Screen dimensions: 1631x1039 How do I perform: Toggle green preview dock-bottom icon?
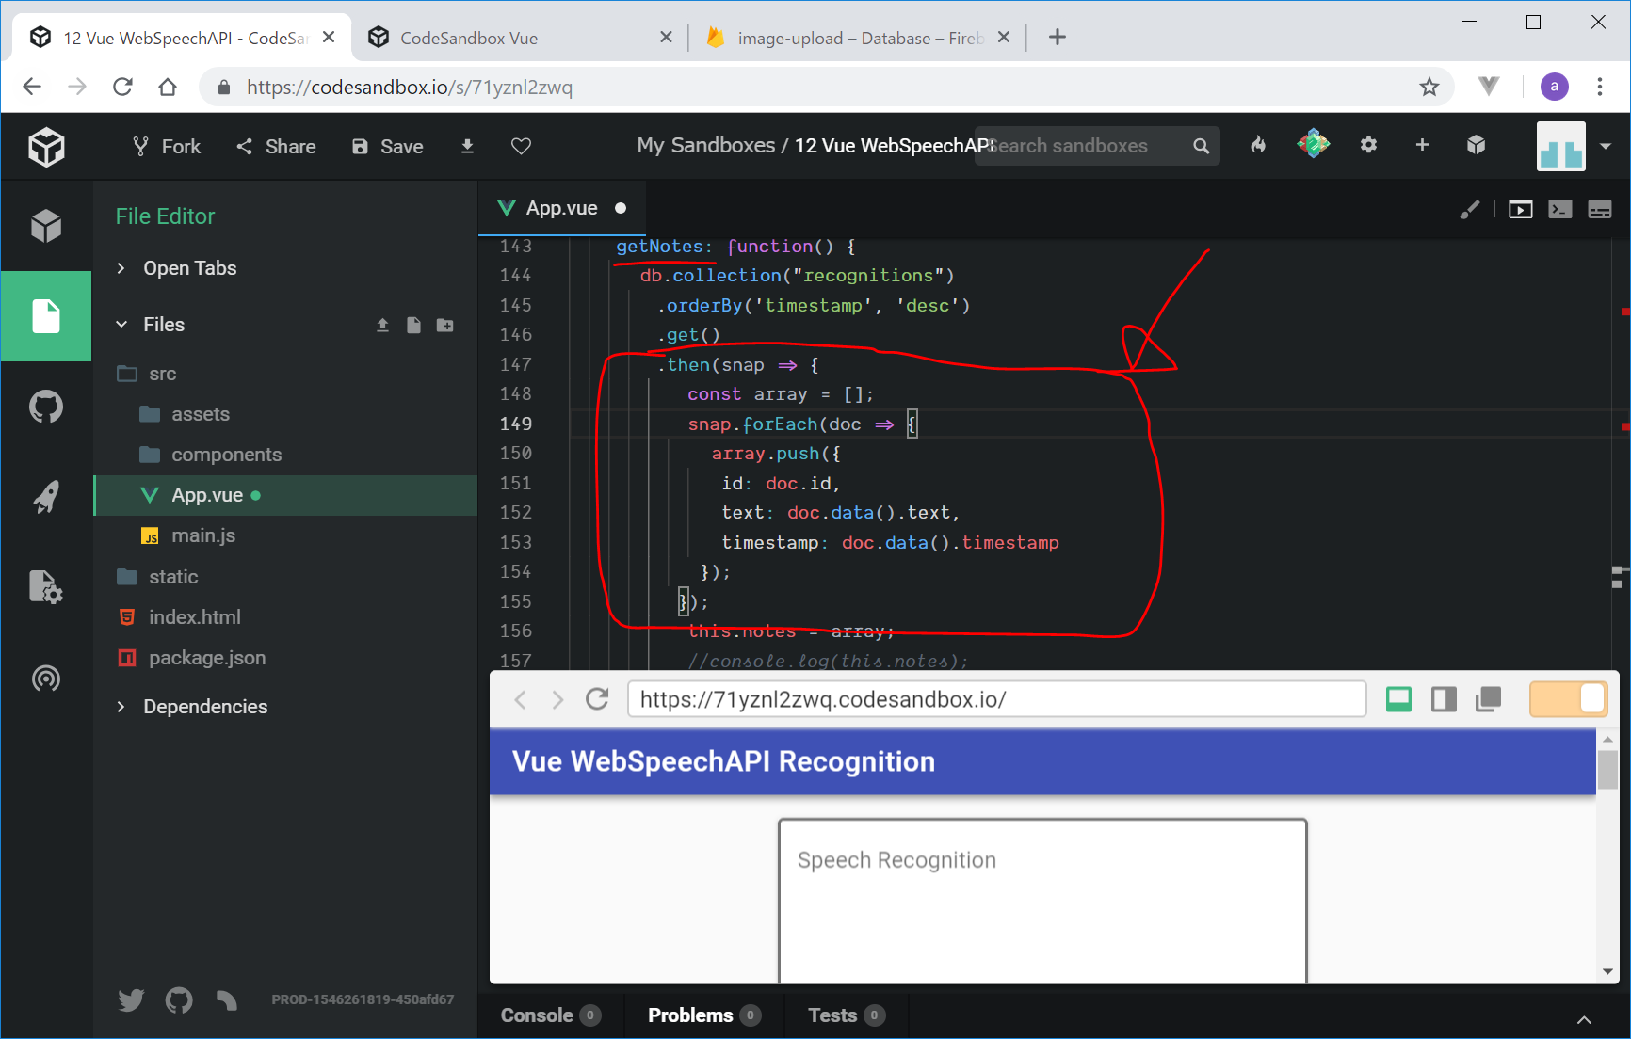click(x=1398, y=699)
